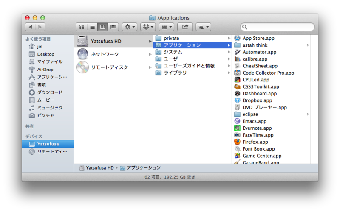Click Yatsufusa HD drive icon

coord(82,41)
